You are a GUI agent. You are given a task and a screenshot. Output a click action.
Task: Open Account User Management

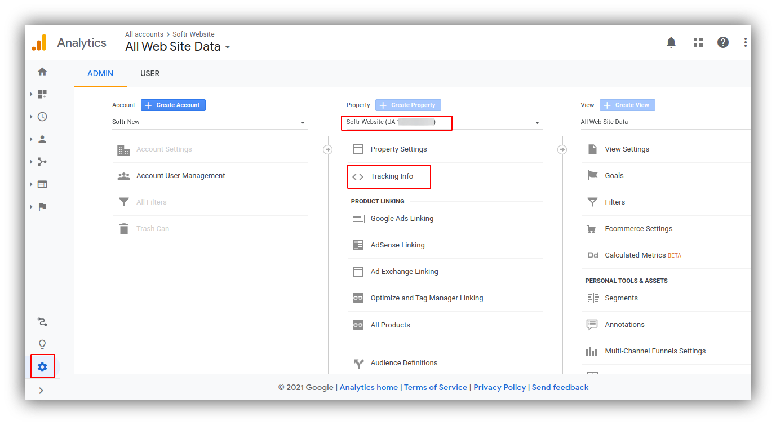coord(180,176)
